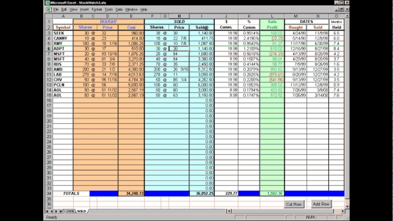Click total sold cell 36,052.25
393x221 pixels.
click(201, 193)
